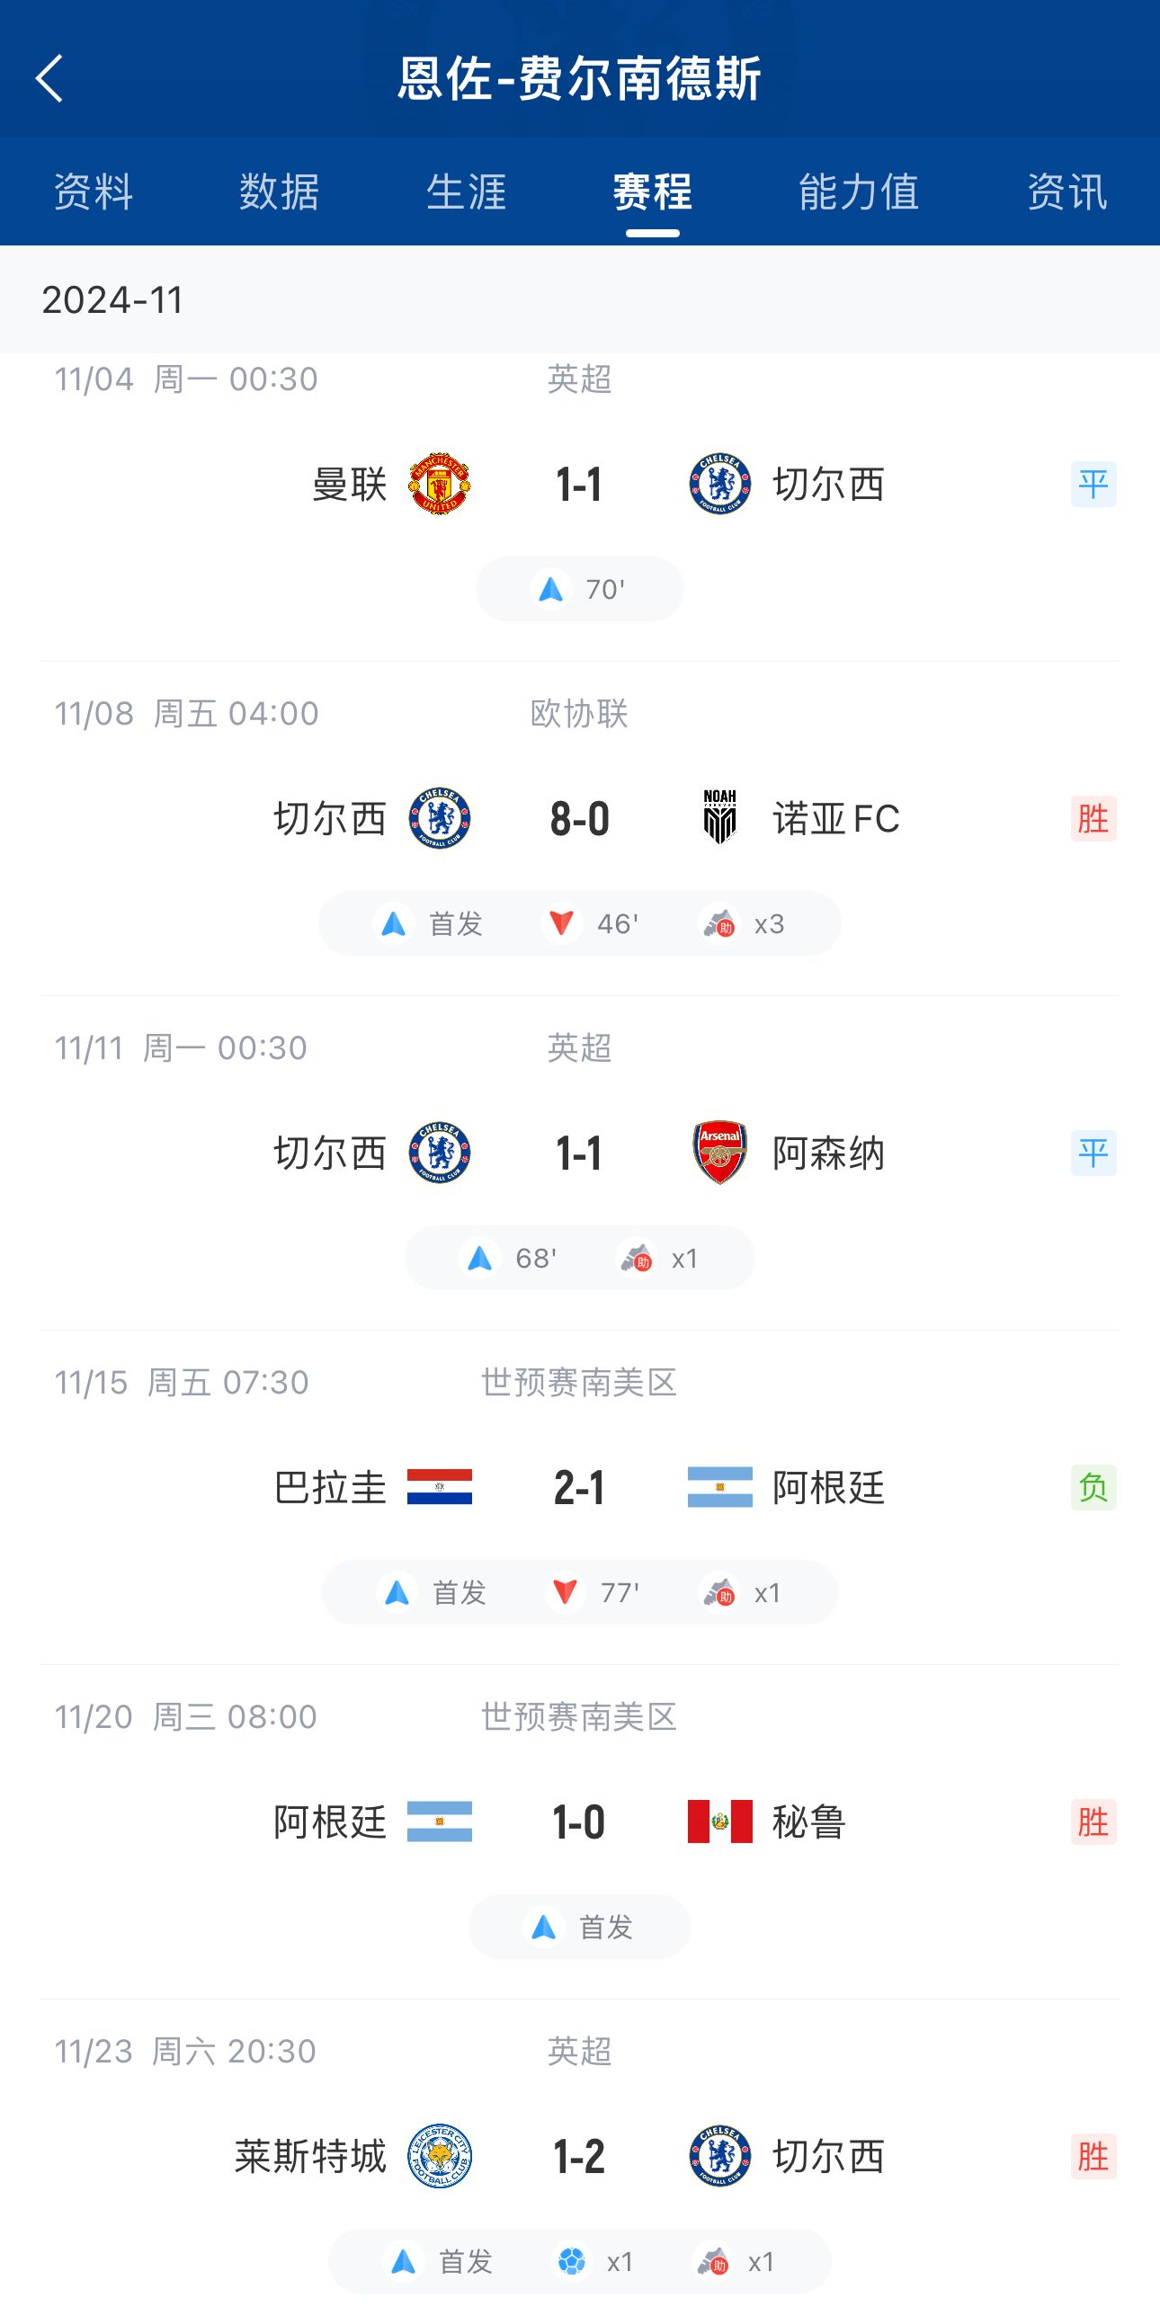This screenshot has height=2316, width=1160.
Task: Open the 生涯 career tab
Action: 467,192
